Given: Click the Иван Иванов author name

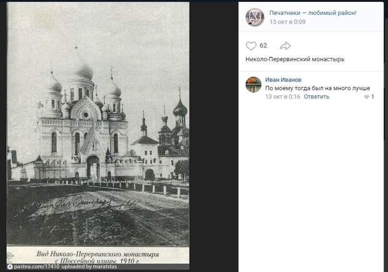Looking at the screenshot, I should 283,79.
